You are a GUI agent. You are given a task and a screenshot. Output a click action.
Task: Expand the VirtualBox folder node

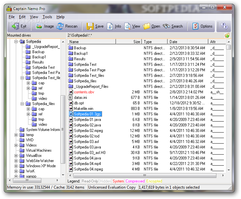point(16,156)
